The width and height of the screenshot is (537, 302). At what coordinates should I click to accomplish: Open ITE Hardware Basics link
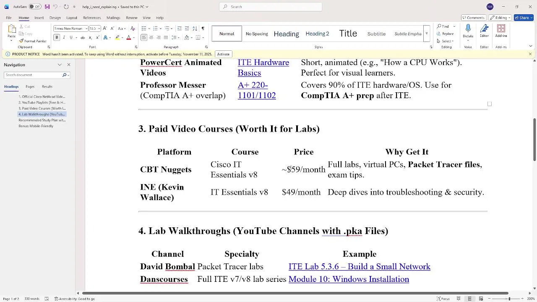263,68
